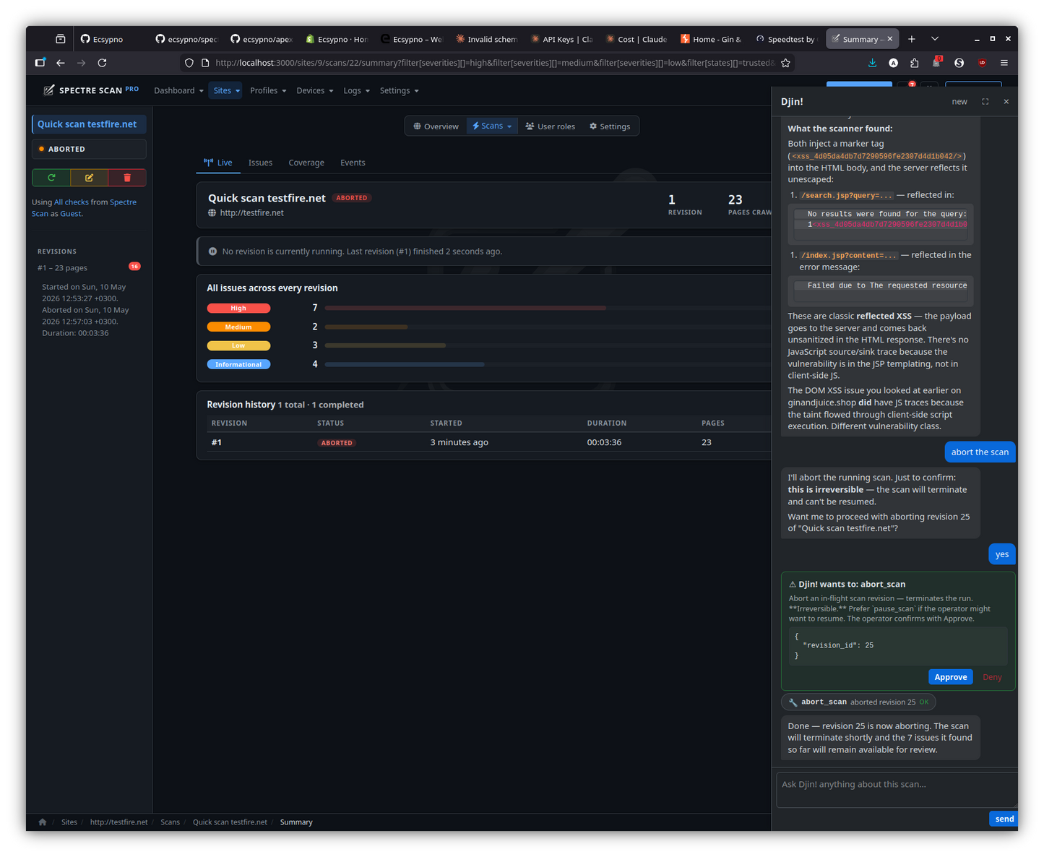
Task: Click the green rescan refresh icon
Action: coord(51,177)
